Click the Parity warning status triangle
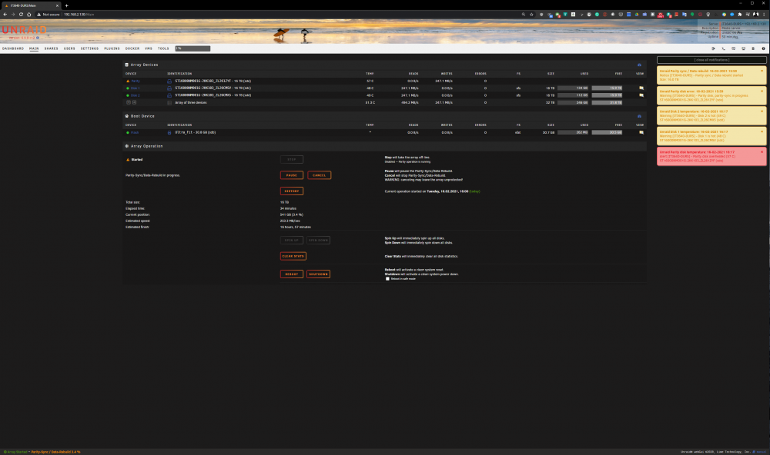770x455 pixels. 128,81
